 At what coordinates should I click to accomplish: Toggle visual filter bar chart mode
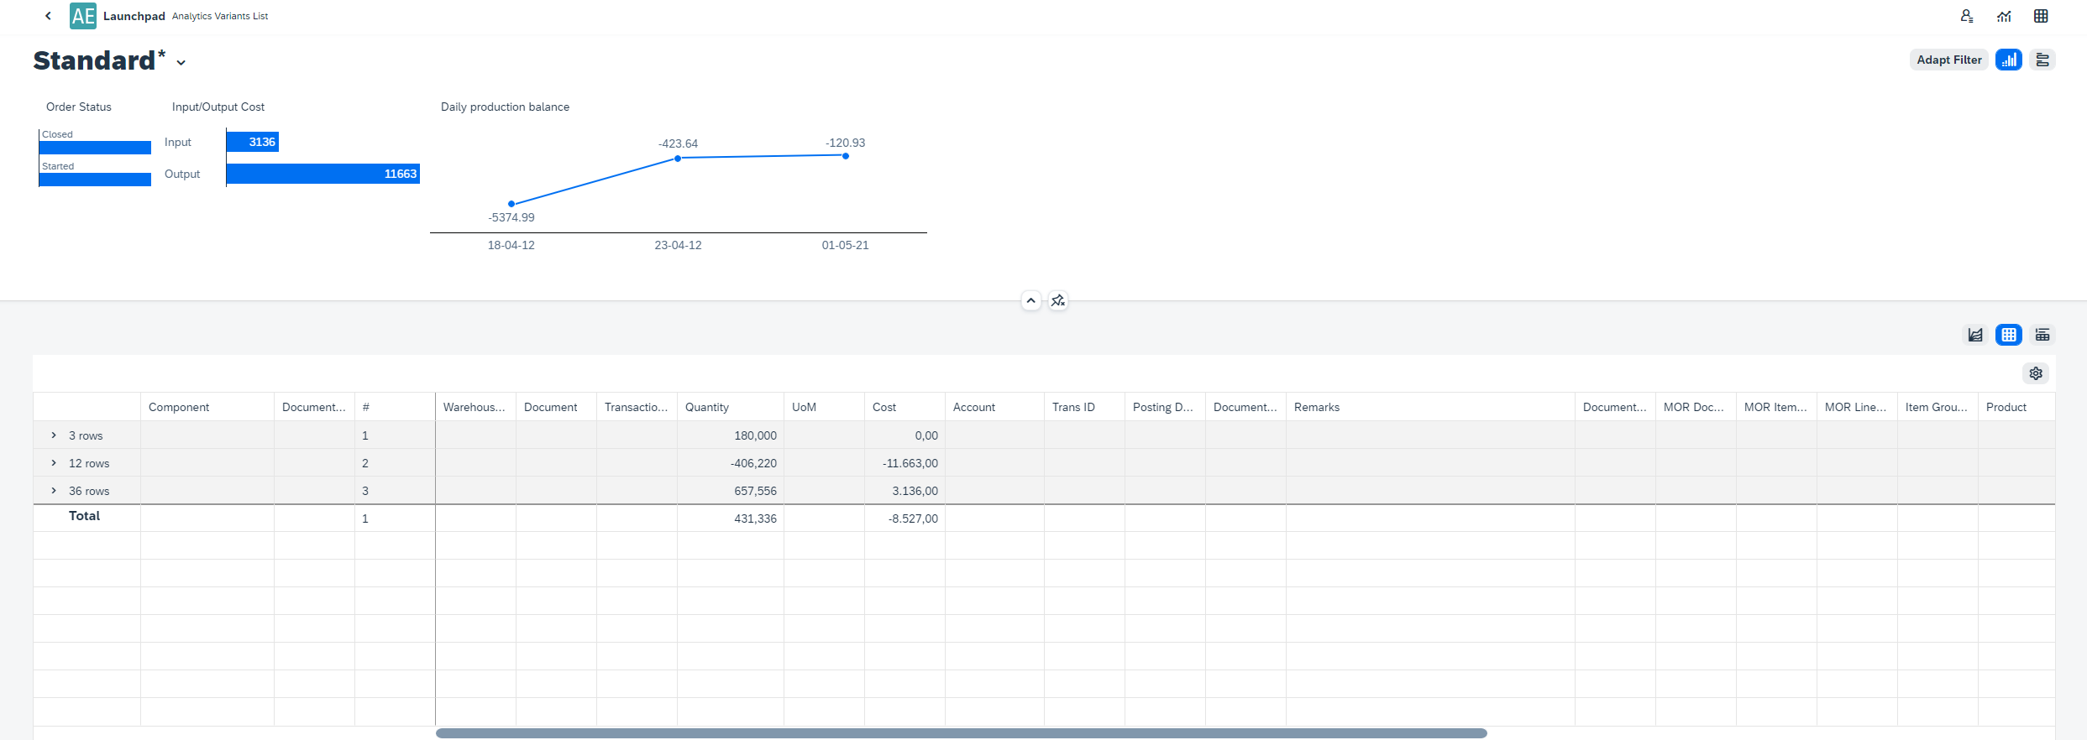point(2009,60)
